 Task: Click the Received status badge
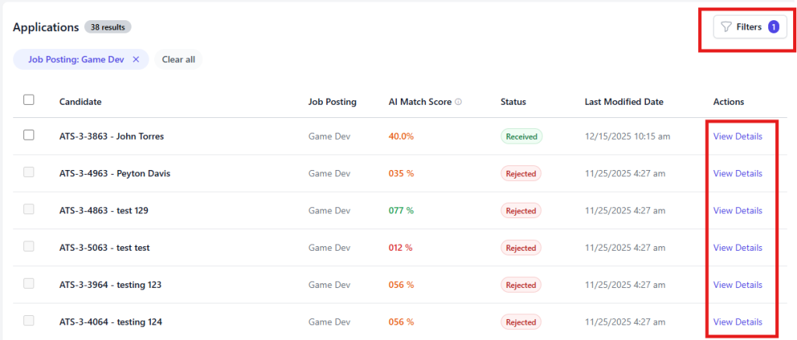521,137
